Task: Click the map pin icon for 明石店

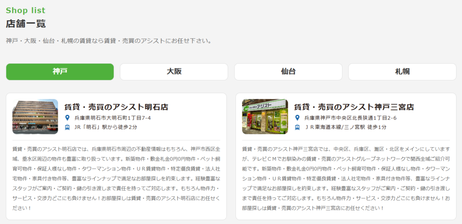Action: coord(68,118)
